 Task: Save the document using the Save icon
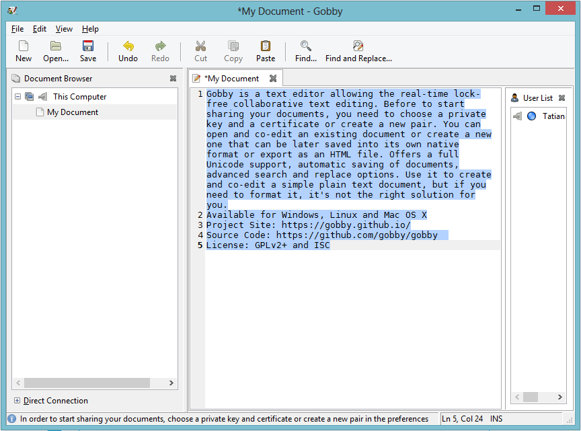pos(88,46)
